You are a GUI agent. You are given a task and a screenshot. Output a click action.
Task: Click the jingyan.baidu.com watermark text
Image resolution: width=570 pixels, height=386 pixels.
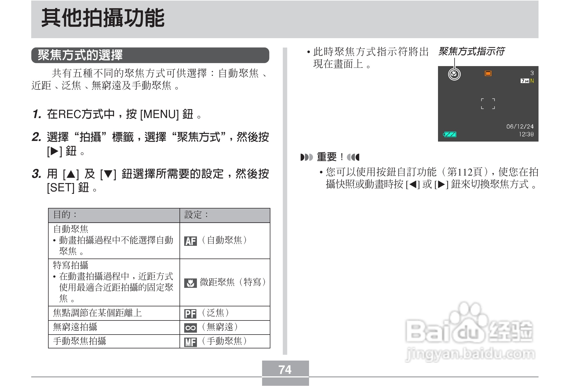click(x=470, y=354)
